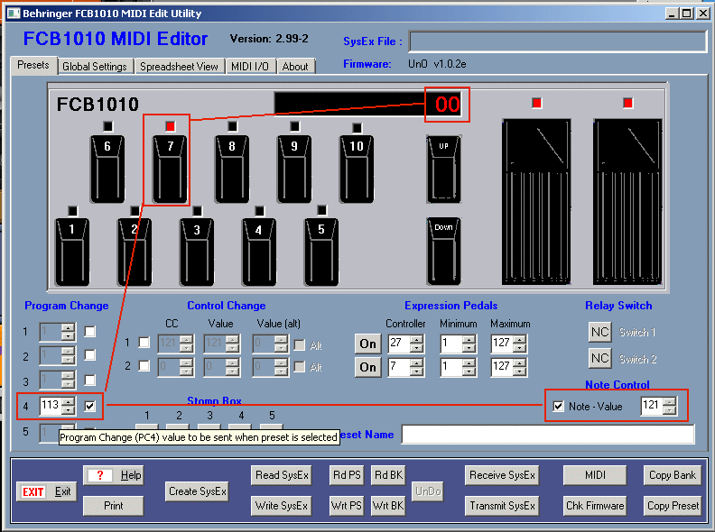The height and width of the screenshot is (532, 715).
Task: Click the red question mark help icon
Action: (x=100, y=475)
